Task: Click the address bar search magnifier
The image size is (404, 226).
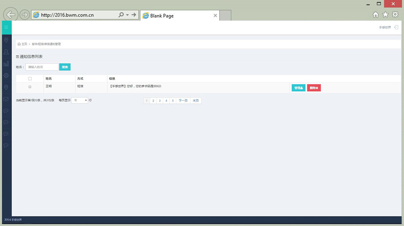Action: (x=121, y=15)
